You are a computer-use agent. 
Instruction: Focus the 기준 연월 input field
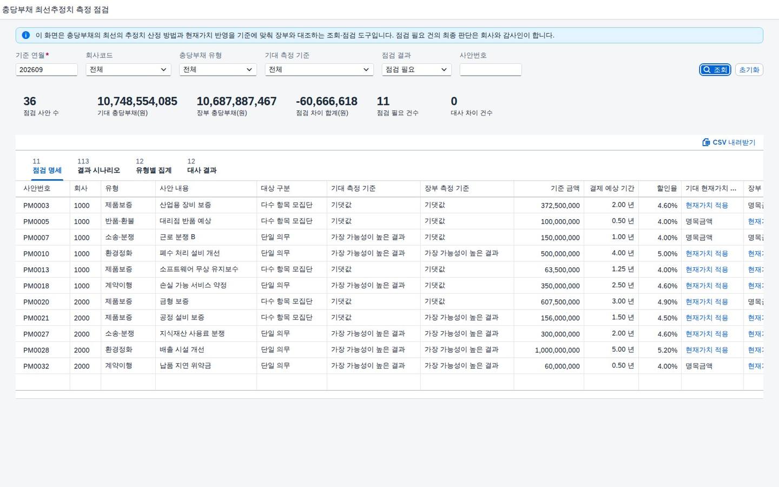47,70
